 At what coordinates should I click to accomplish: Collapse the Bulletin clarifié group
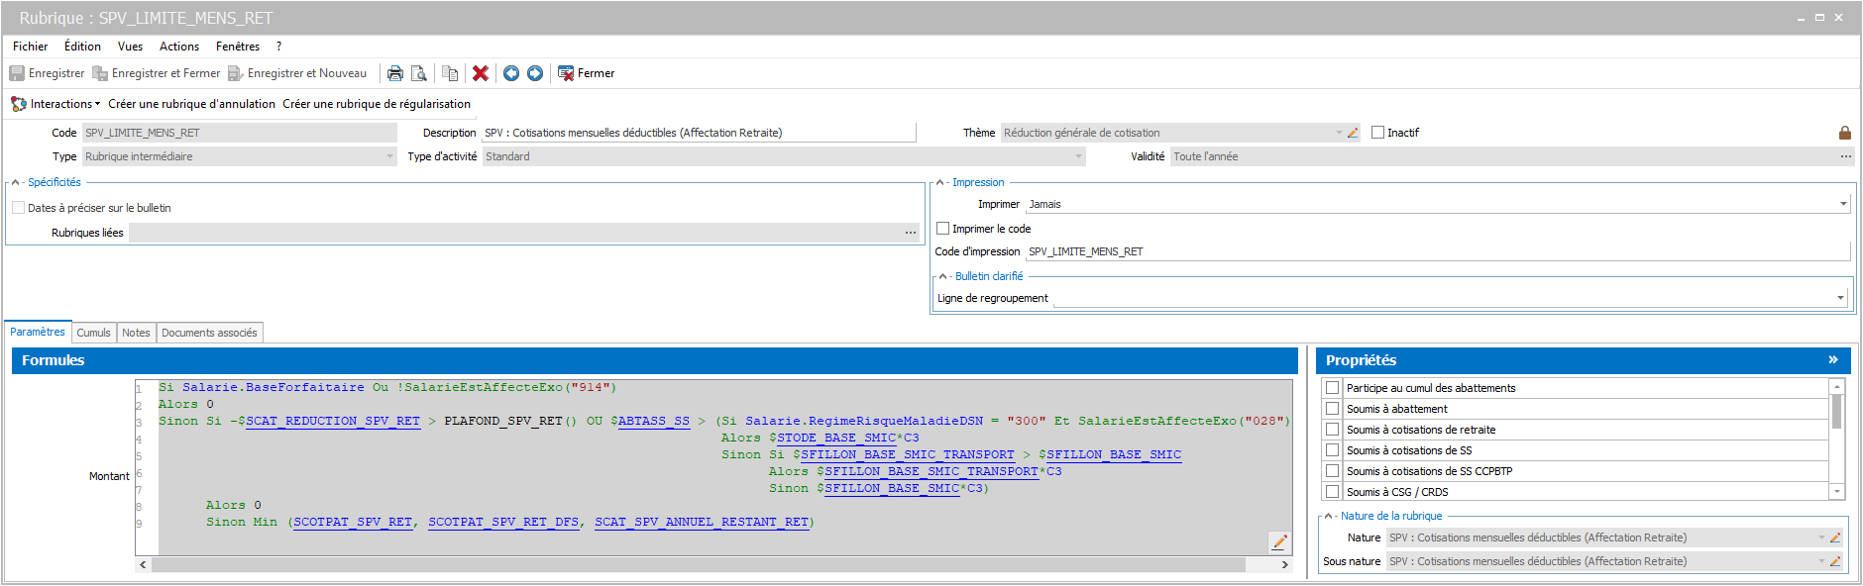942,276
